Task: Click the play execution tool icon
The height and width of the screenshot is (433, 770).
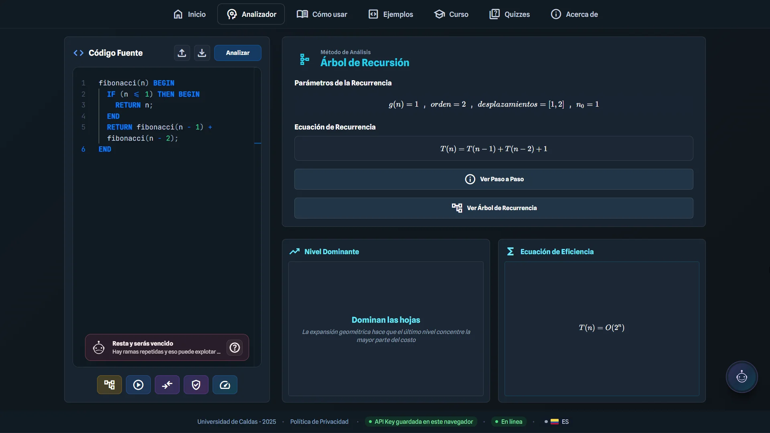Action: click(138, 385)
